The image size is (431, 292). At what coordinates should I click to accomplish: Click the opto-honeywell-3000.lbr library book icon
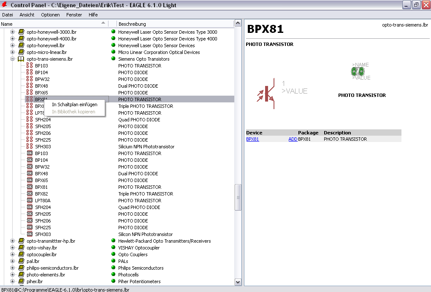pyautogui.click(x=21, y=32)
